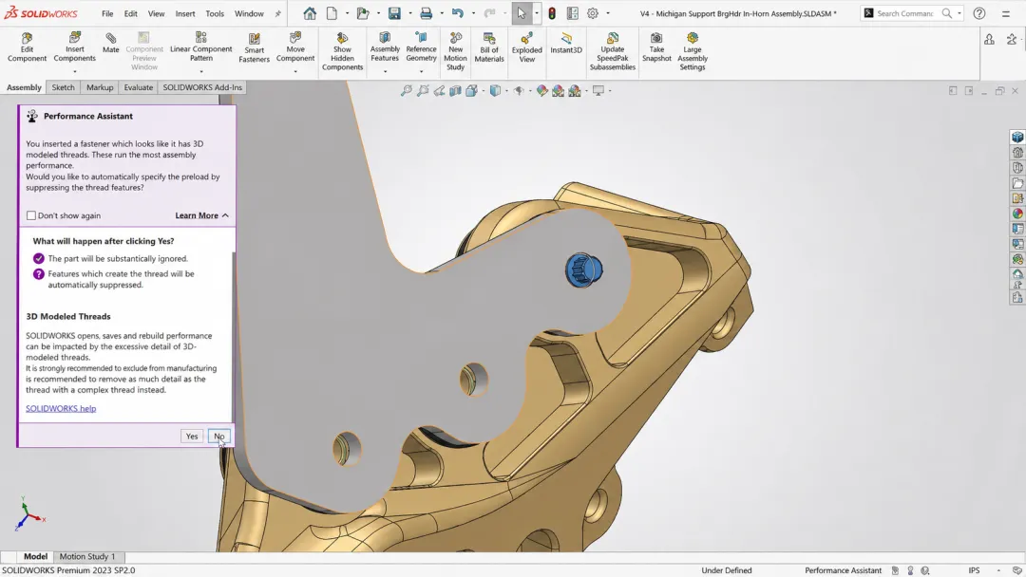Viewport: 1026px width, 577px height.
Task: Click Show Hidden Components
Action: point(342,51)
